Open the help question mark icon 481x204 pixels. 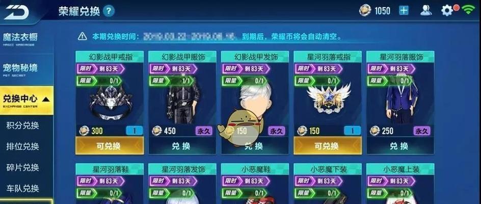(x=109, y=11)
